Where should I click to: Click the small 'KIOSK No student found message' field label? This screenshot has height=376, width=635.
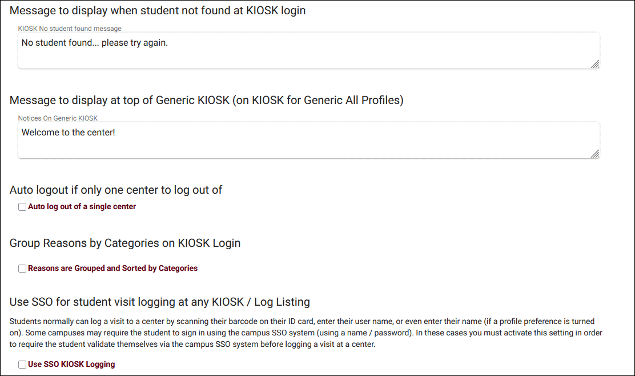(x=70, y=29)
